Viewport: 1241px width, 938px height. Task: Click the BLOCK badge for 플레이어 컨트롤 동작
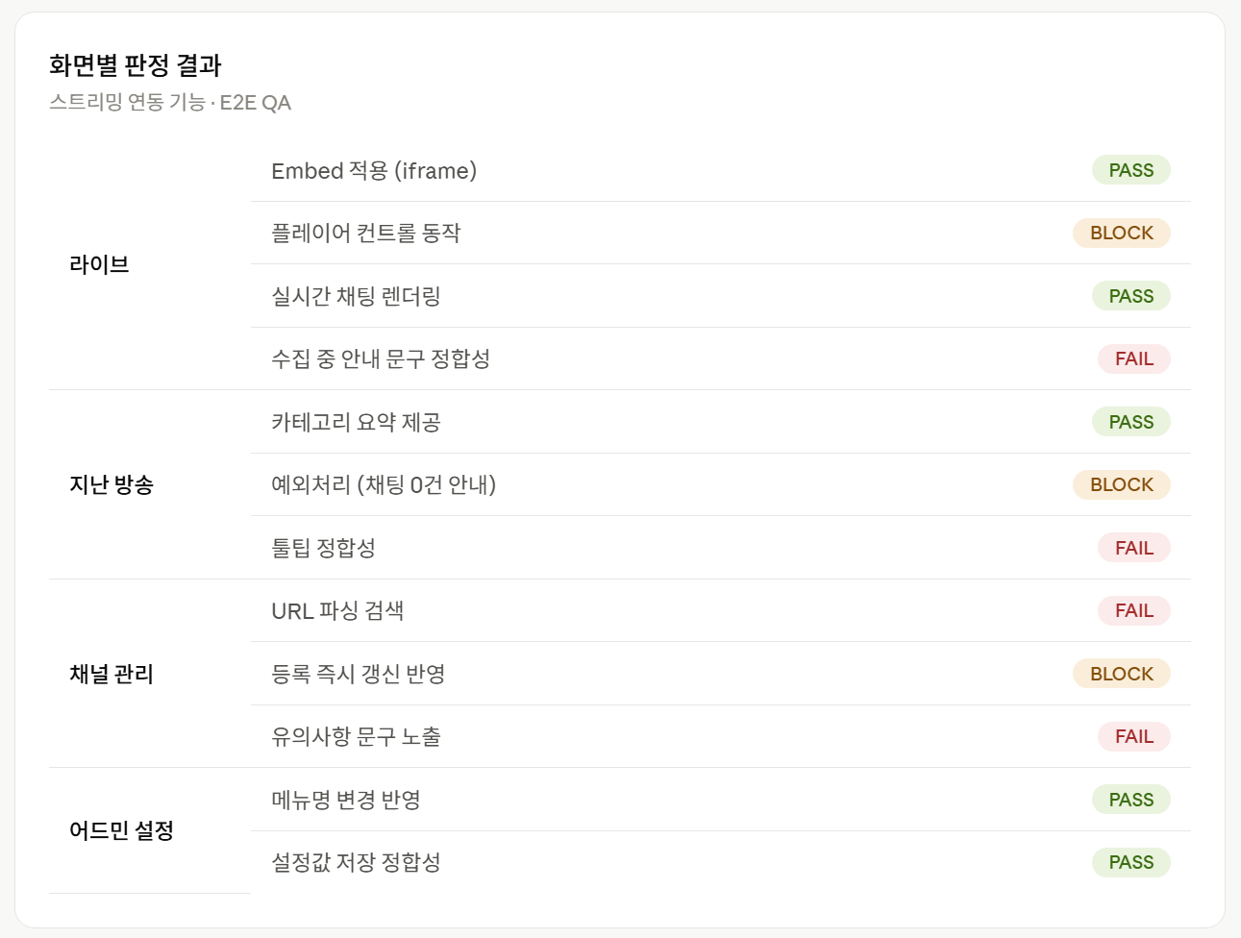tap(1121, 233)
